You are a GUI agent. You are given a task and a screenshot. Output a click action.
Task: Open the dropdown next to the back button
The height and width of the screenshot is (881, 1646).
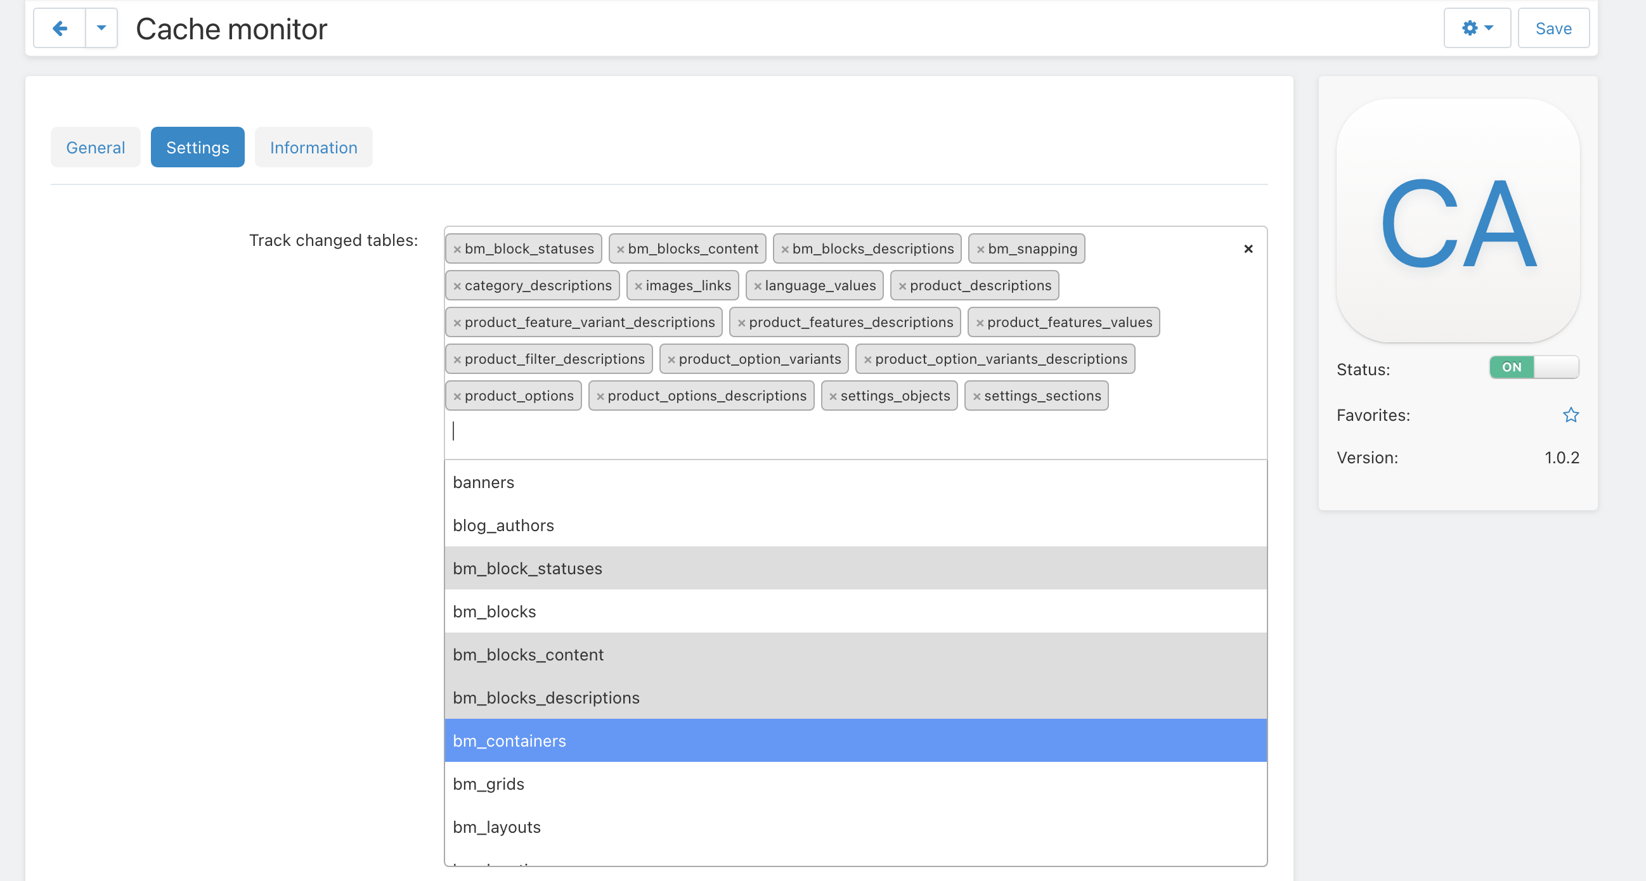(100, 28)
